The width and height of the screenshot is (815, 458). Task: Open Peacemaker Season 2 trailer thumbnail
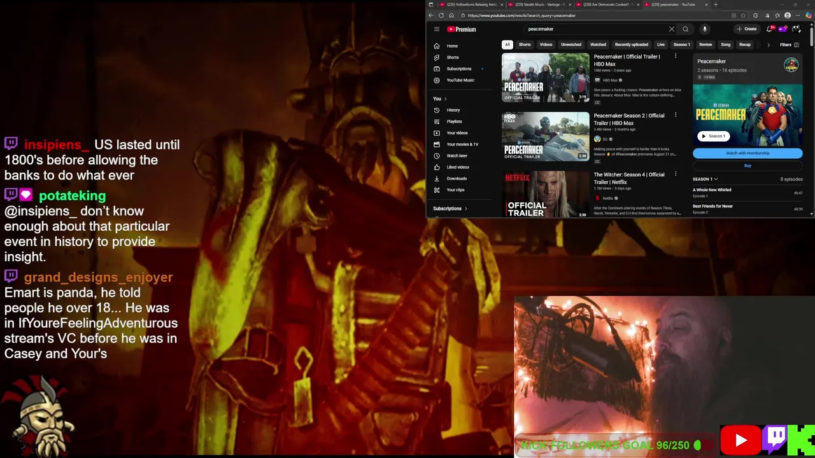(546, 136)
